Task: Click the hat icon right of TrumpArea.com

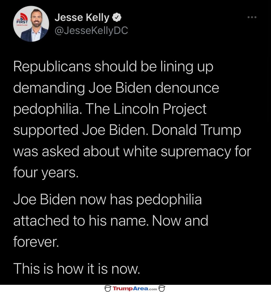Action: pyautogui.click(x=162, y=289)
